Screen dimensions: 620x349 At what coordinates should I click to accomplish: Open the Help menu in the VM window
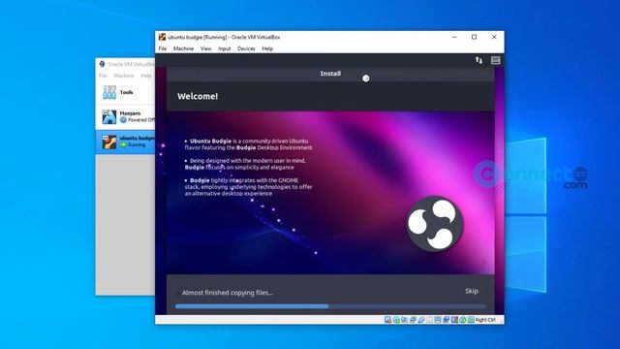267,48
